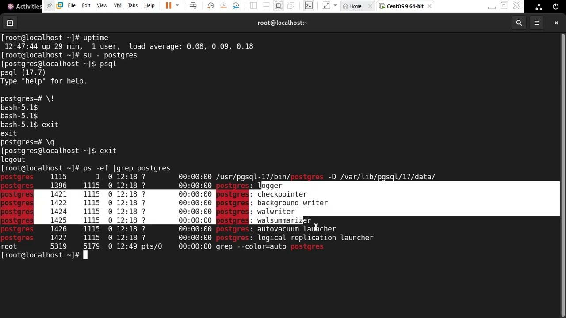Screen dimensions: 566x318
Task: Open the power options dropdown arrow
Action: [x=177, y=6]
